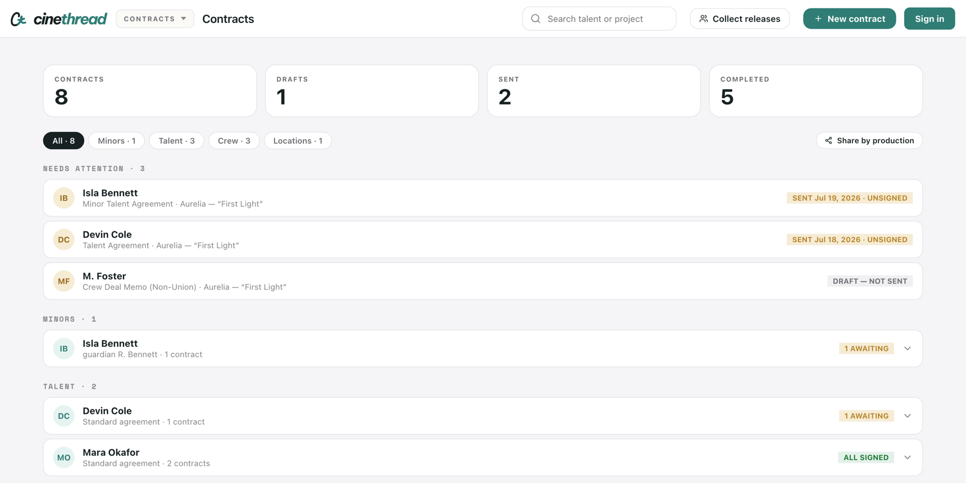Click the IB avatar in Minors section

click(64, 349)
